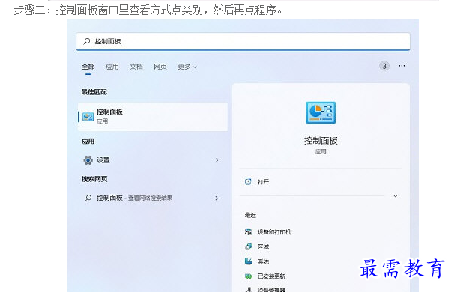This screenshot has width=451, height=292.
Task: Click the round badge showing 3
Action: pyautogui.click(x=384, y=66)
